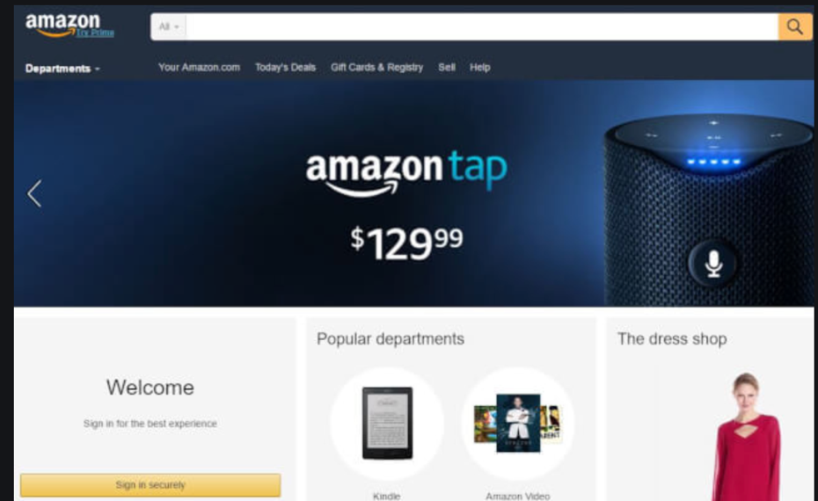Expand the All search category dropdown
This screenshot has height=501, width=818.
click(x=169, y=26)
